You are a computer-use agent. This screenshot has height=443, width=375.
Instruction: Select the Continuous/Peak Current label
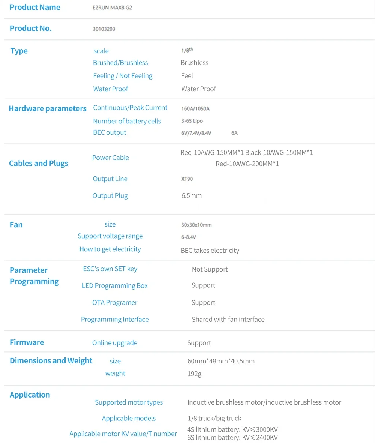pyautogui.click(x=130, y=108)
